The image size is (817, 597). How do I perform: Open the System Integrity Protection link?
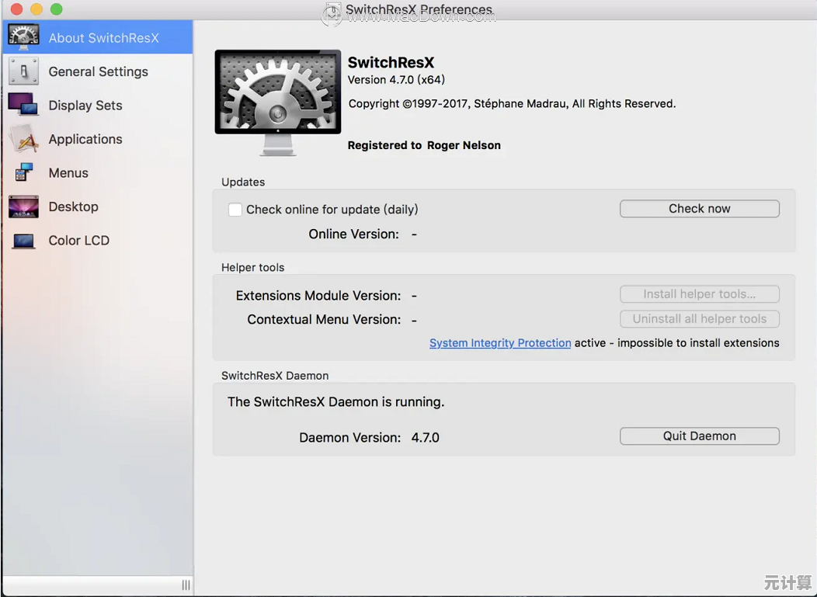(500, 343)
